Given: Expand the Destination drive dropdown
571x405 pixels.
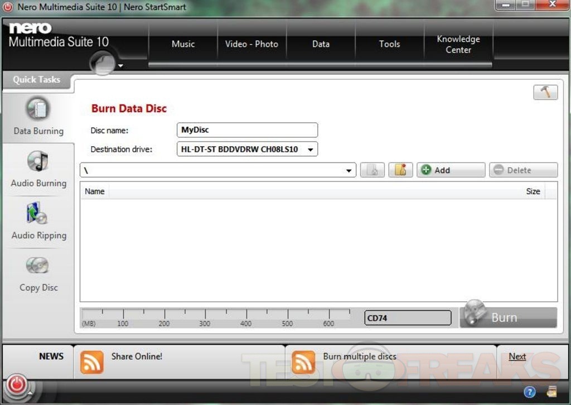Looking at the screenshot, I should pyautogui.click(x=311, y=150).
